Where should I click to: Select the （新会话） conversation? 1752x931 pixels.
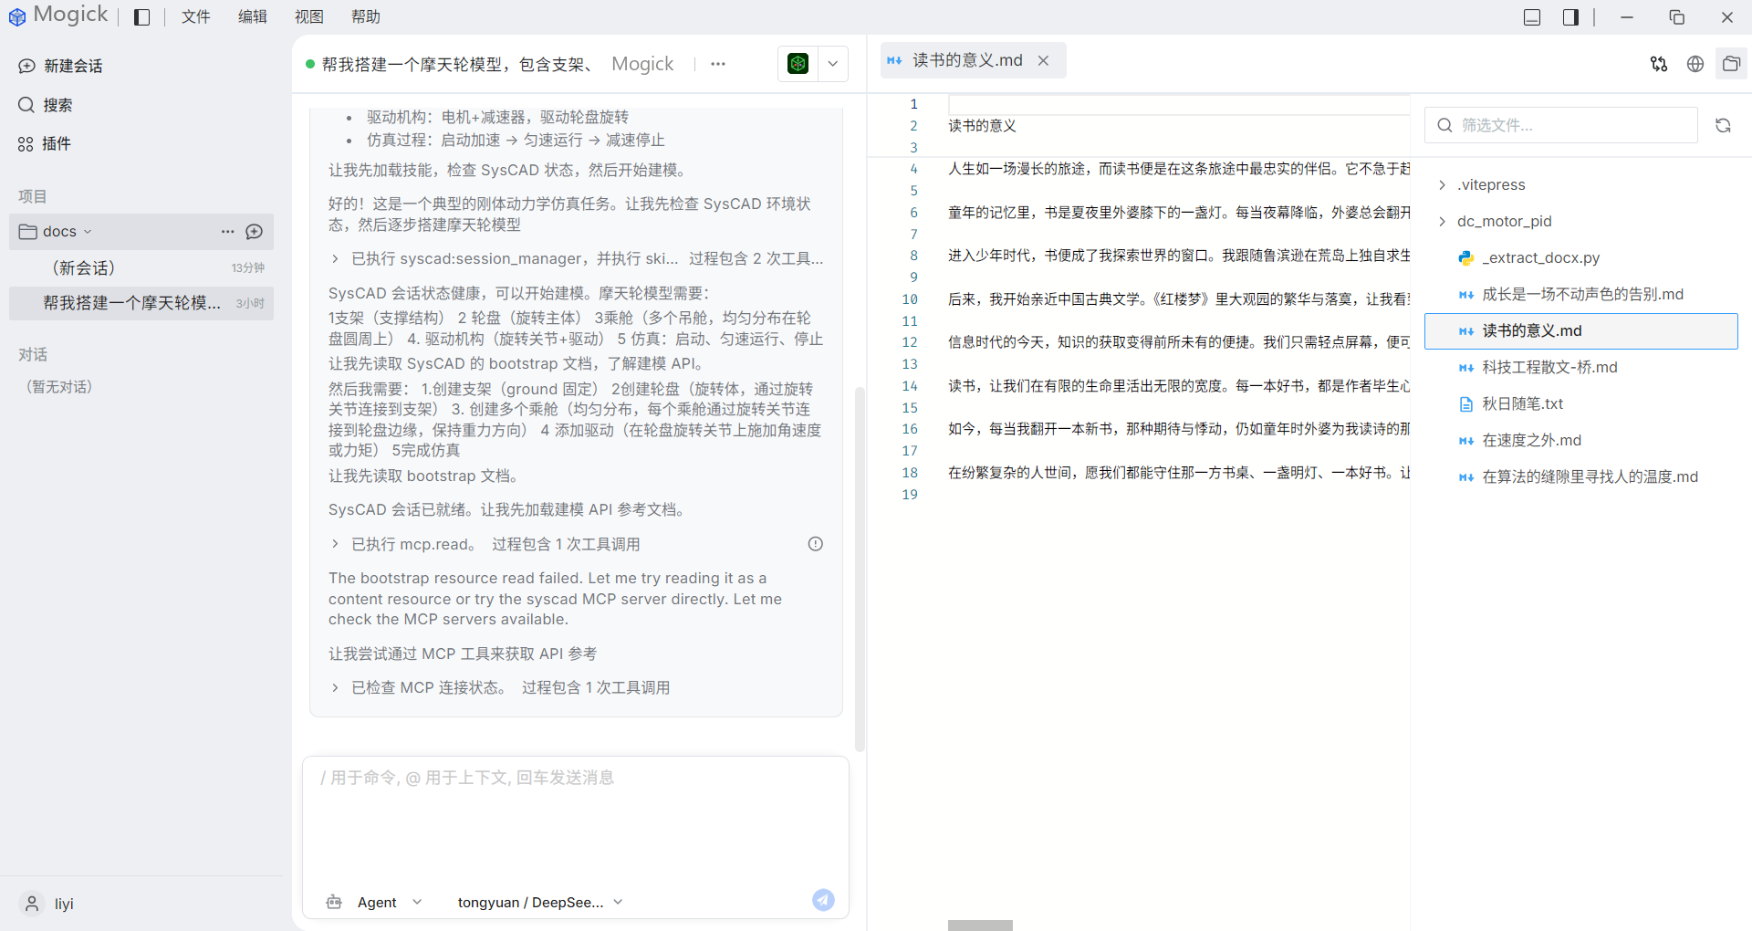[x=141, y=267]
